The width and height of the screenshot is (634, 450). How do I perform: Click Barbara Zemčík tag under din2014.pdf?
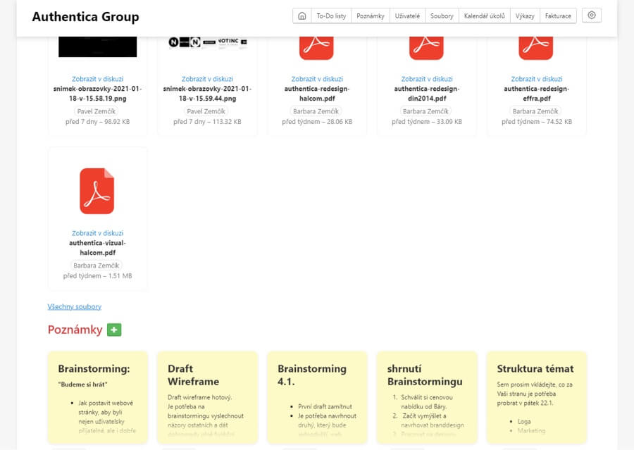pos(425,111)
